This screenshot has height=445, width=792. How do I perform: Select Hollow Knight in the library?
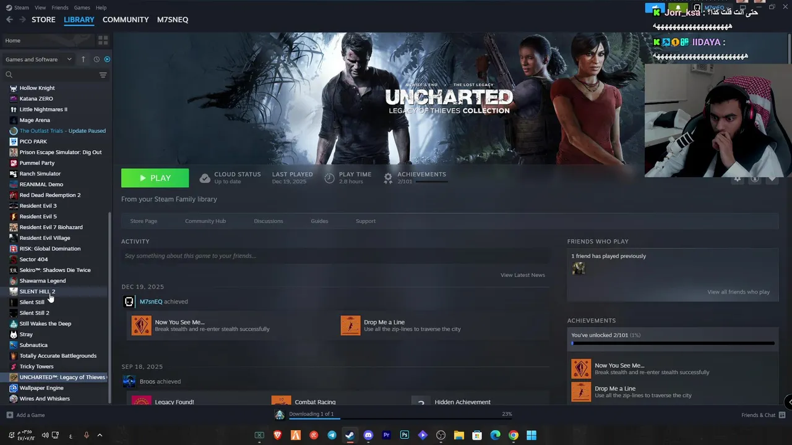point(37,88)
